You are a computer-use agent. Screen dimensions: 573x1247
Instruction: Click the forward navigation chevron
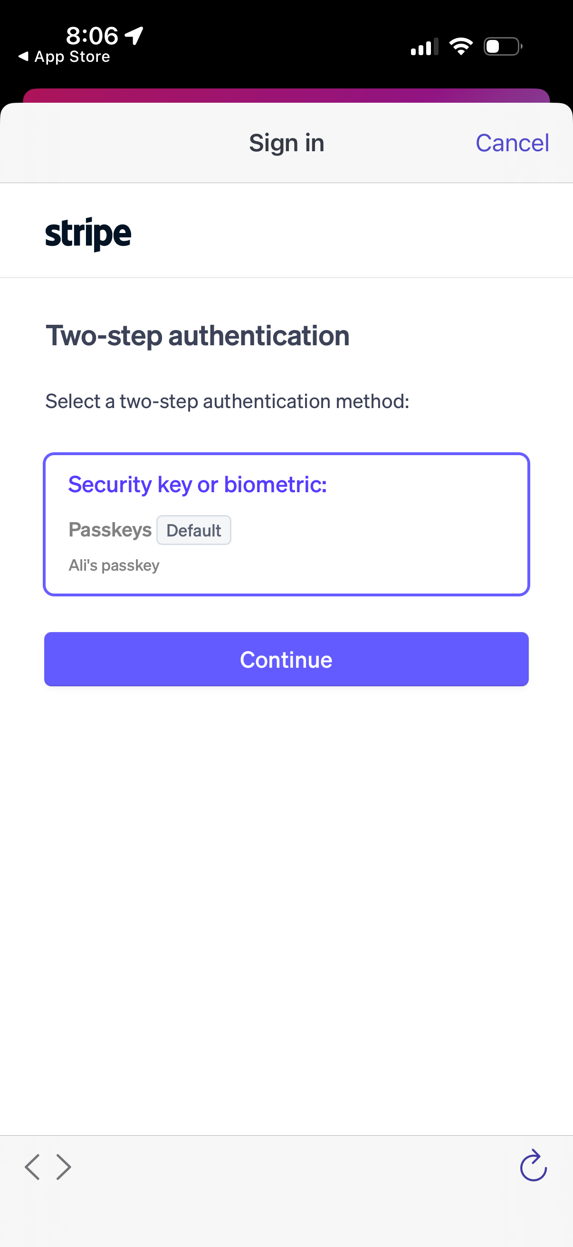point(63,1167)
